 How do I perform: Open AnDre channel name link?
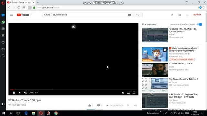click(x=171, y=34)
